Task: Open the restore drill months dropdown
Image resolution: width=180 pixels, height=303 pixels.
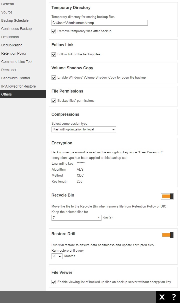Action: pos(57,256)
